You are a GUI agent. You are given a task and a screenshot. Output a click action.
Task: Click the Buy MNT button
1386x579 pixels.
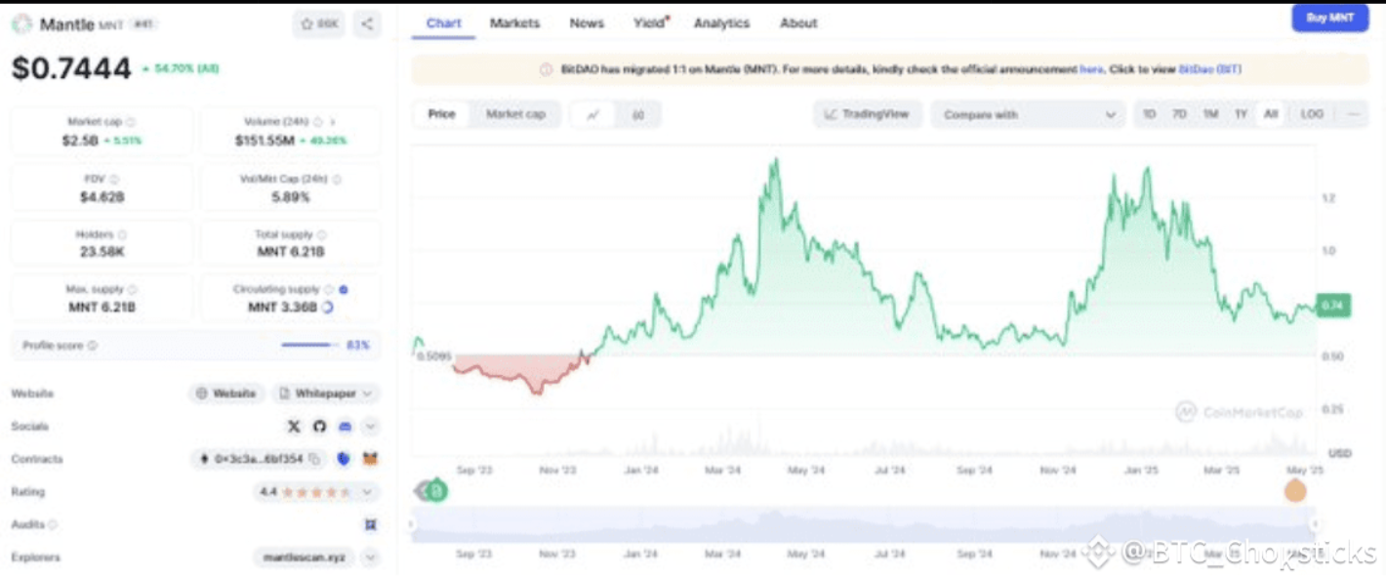pos(1330,18)
